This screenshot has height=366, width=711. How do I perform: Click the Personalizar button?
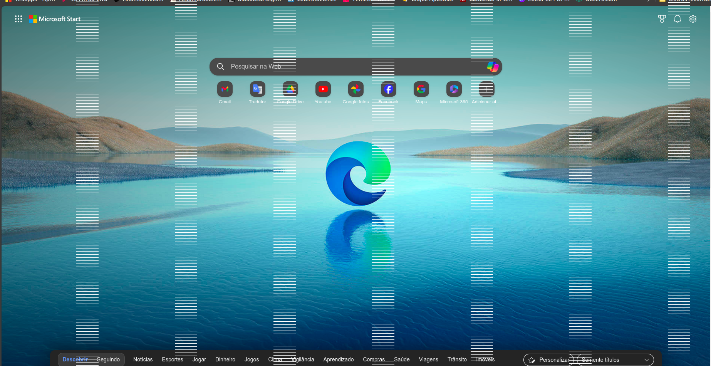tap(548, 360)
